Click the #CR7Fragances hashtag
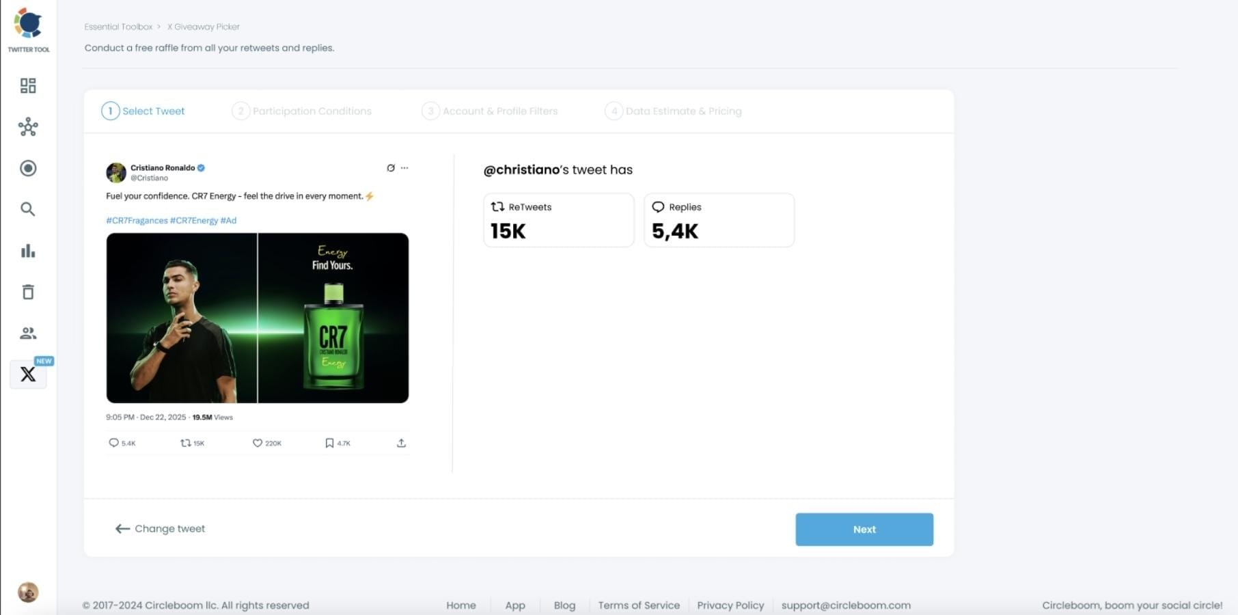 [x=137, y=220]
